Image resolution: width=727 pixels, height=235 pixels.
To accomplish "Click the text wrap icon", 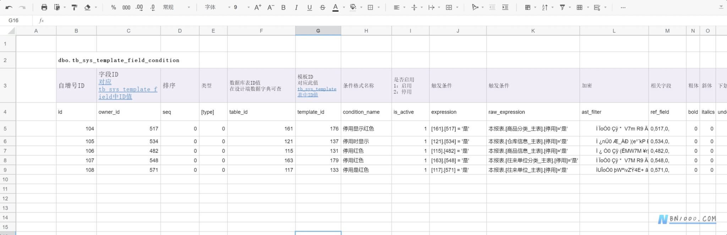I will tap(431, 7).
